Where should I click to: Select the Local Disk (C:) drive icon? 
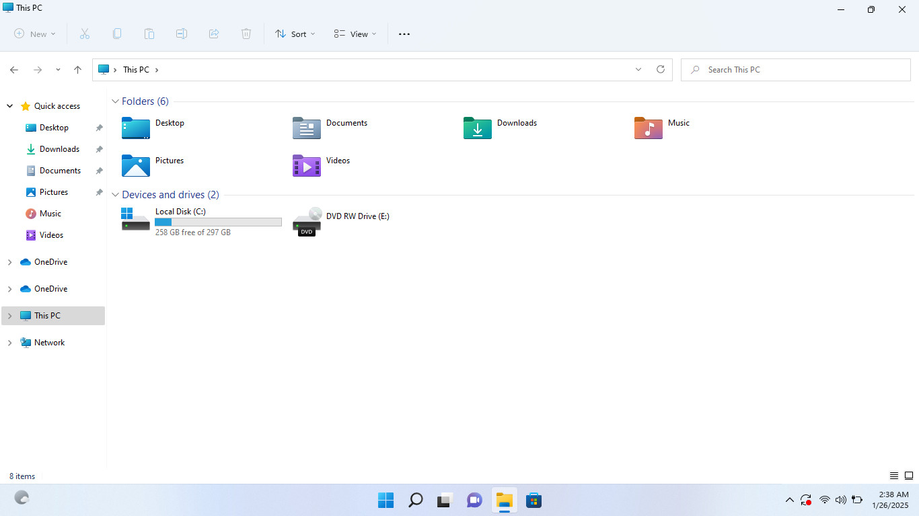point(136,219)
